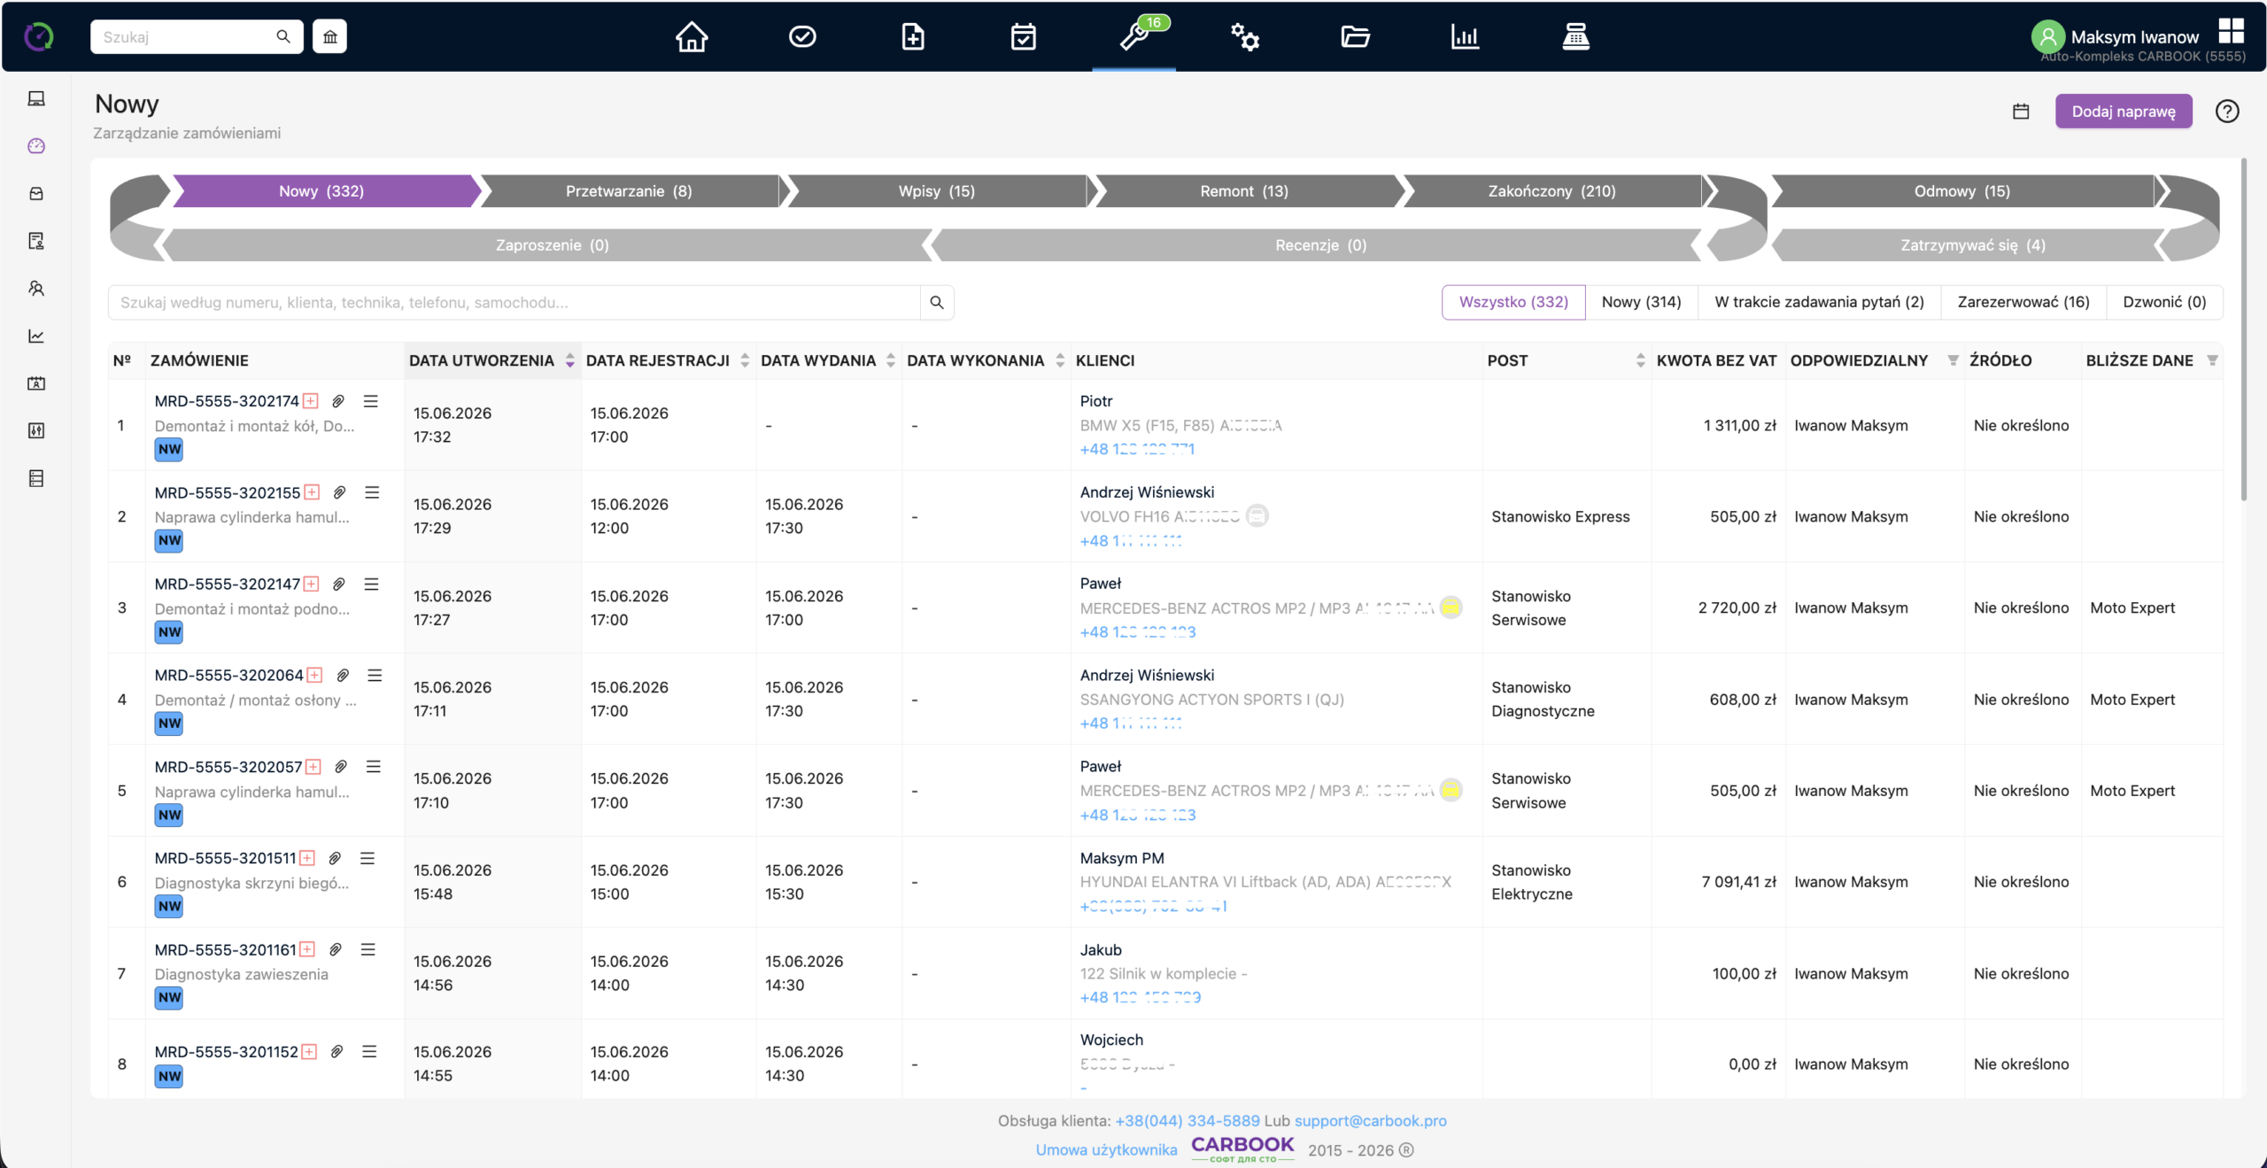Open the home dashboard icon
2267x1168 pixels.
[692, 37]
